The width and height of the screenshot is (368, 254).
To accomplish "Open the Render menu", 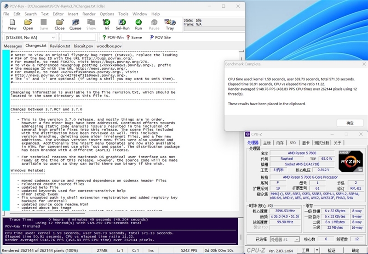I will pyautogui.click(x=89, y=14).
